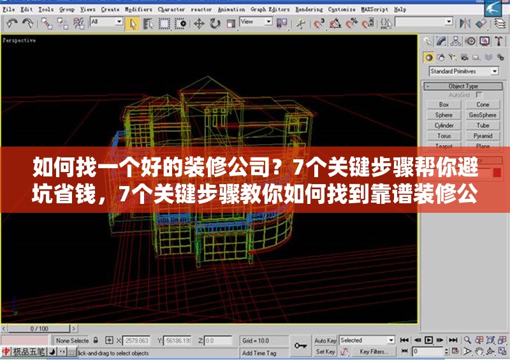
Task: Choose the Select and Move tool
Action: click(199, 24)
